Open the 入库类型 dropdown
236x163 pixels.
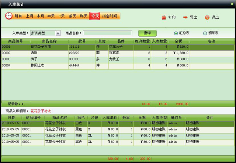tap(58, 33)
